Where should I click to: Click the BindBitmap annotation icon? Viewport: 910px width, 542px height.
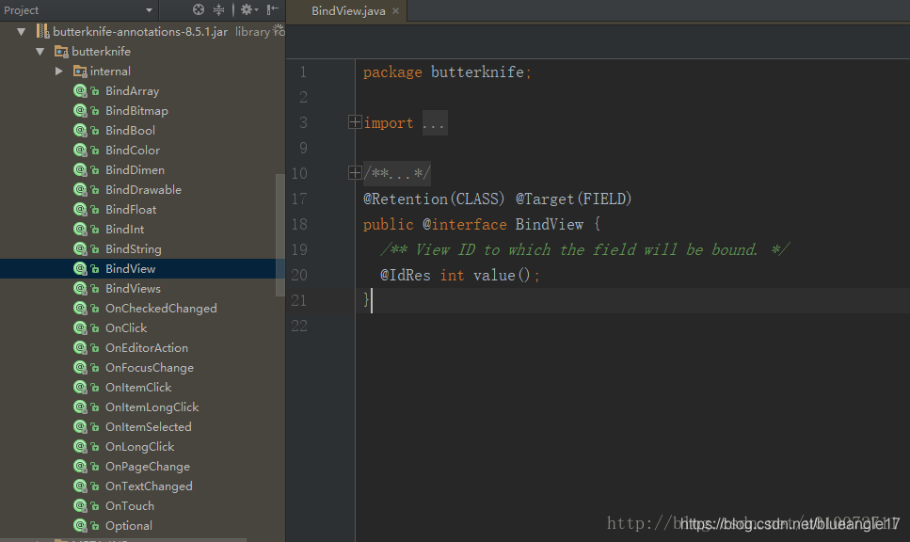pos(81,111)
